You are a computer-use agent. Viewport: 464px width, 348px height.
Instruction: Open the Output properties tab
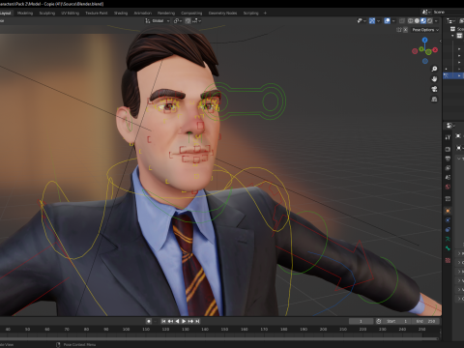[x=448, y=159]
